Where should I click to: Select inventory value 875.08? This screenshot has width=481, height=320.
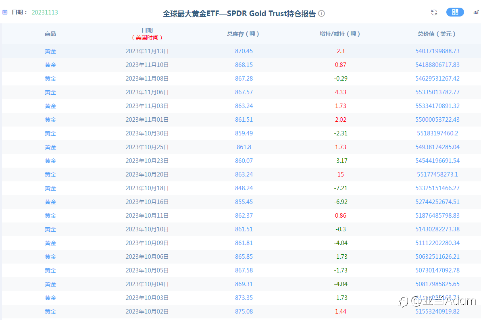tap(244, 312)
